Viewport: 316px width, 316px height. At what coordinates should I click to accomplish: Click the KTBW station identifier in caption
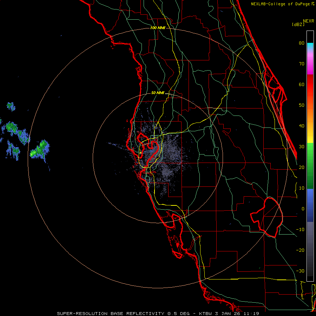pyautogui.click(x=205, y=314)
